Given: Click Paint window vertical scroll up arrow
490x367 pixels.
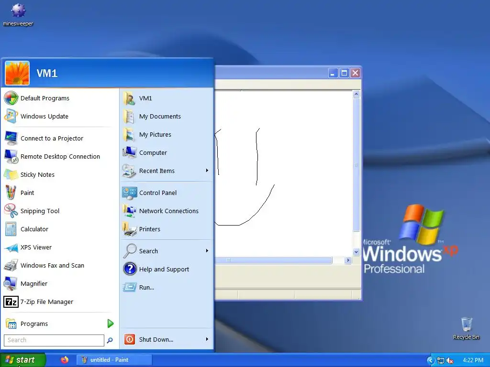Looking at the screenshot, I should [356, 94].
